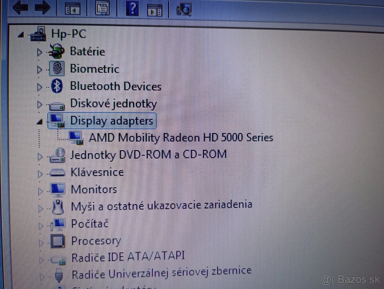Select the Hp-PC computer icon
Screen dimensions: 384x289
(x=38, y=34)
